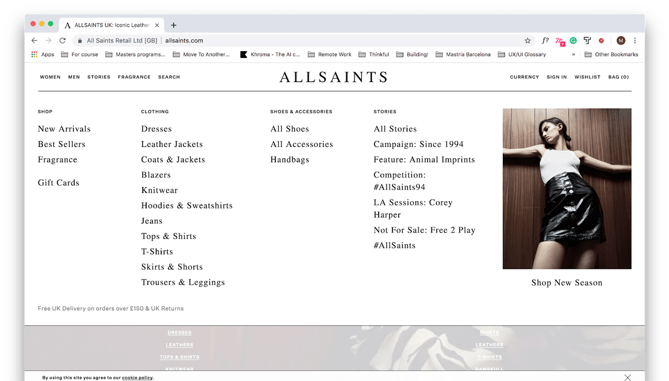
Task: Open the Thinkful bookmark folder
Action: (374, 55)
